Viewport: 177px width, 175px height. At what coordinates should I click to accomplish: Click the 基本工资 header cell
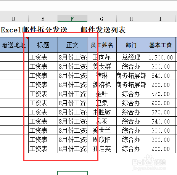point(161,45)
